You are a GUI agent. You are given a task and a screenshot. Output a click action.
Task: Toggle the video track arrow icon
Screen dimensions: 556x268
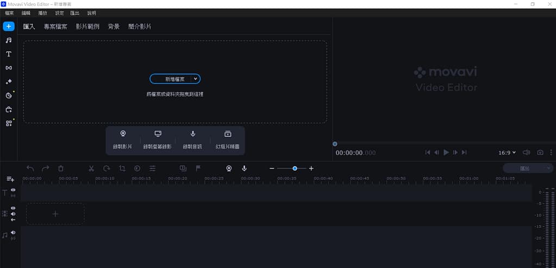13,220
